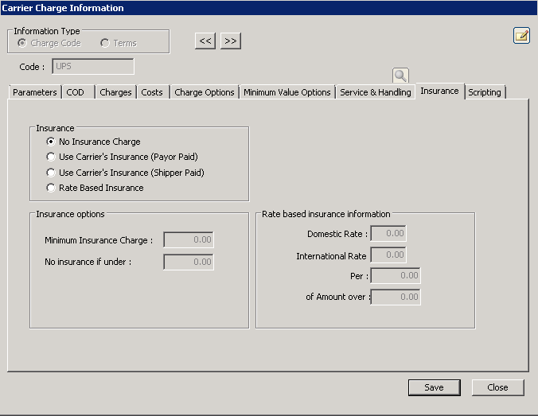Switch to the COD tab
The height and width of the screenshot is (416, 538).
coord(76,92)
